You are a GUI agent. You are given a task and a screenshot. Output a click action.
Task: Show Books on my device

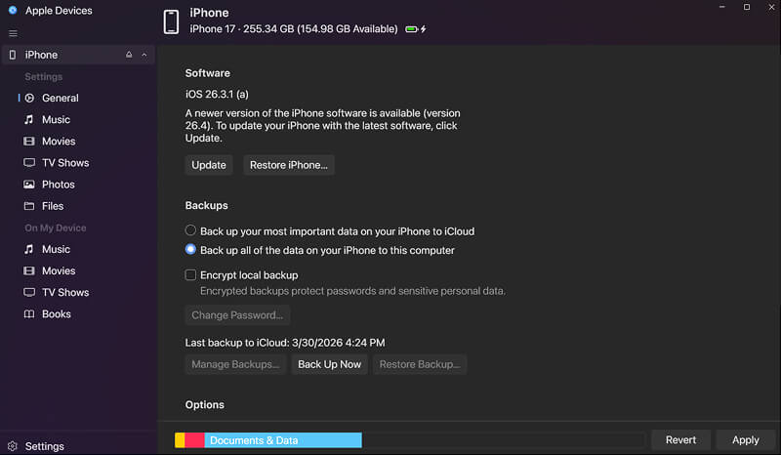[56, 314]
